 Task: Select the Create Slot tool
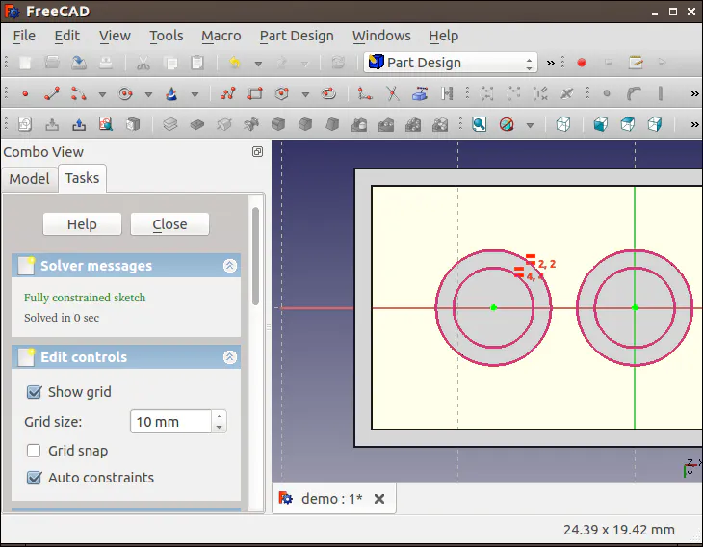328,94
